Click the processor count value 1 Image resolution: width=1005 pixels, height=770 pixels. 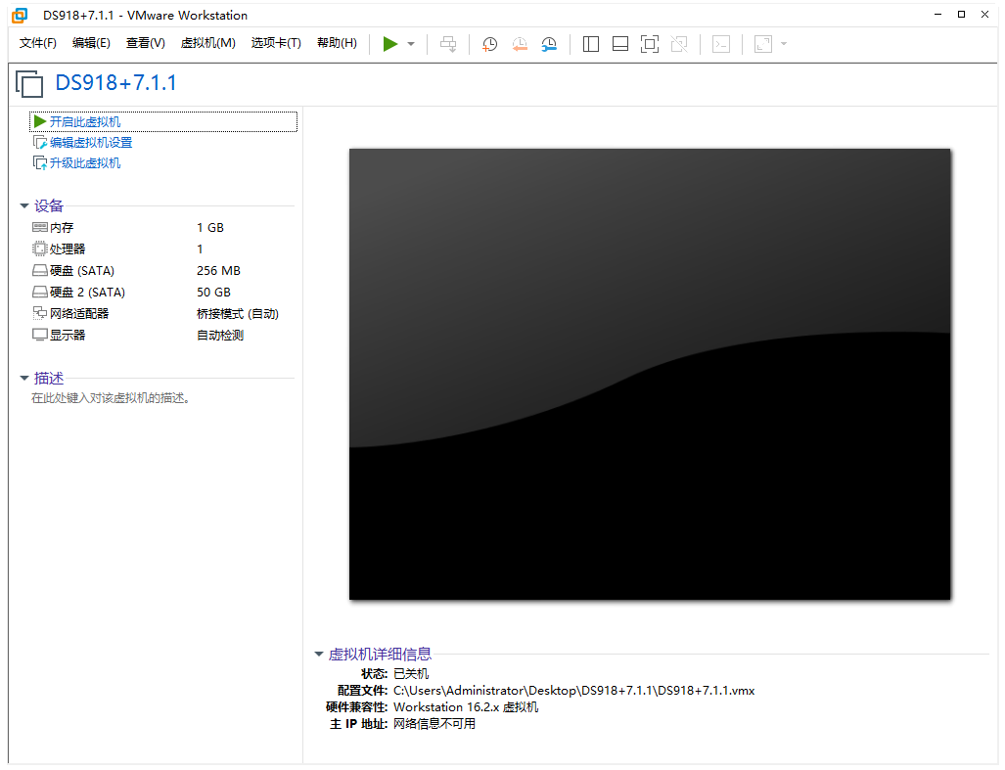[200, 249]
